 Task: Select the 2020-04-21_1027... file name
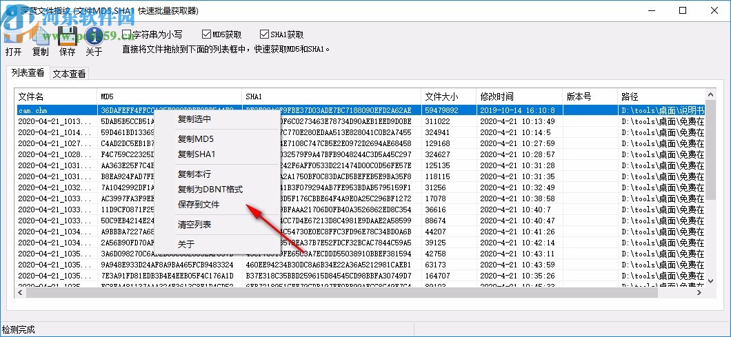(55, 143)
